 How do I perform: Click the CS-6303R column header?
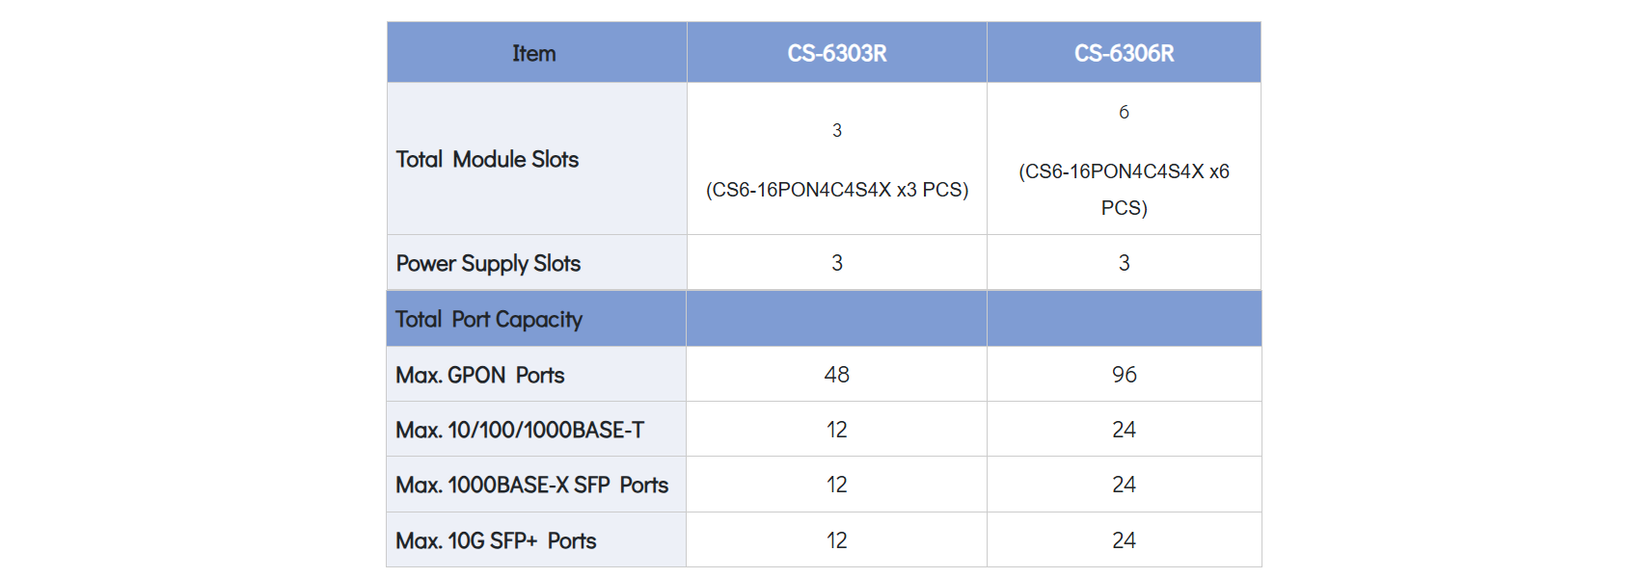click(x=836, y=54)
